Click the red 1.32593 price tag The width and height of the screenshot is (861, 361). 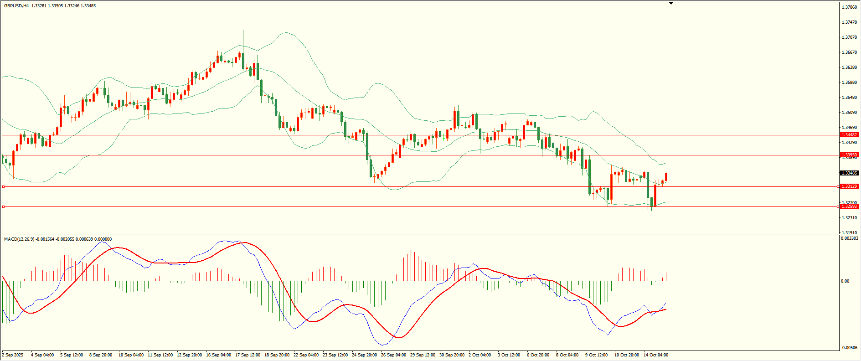coord(849,206)
